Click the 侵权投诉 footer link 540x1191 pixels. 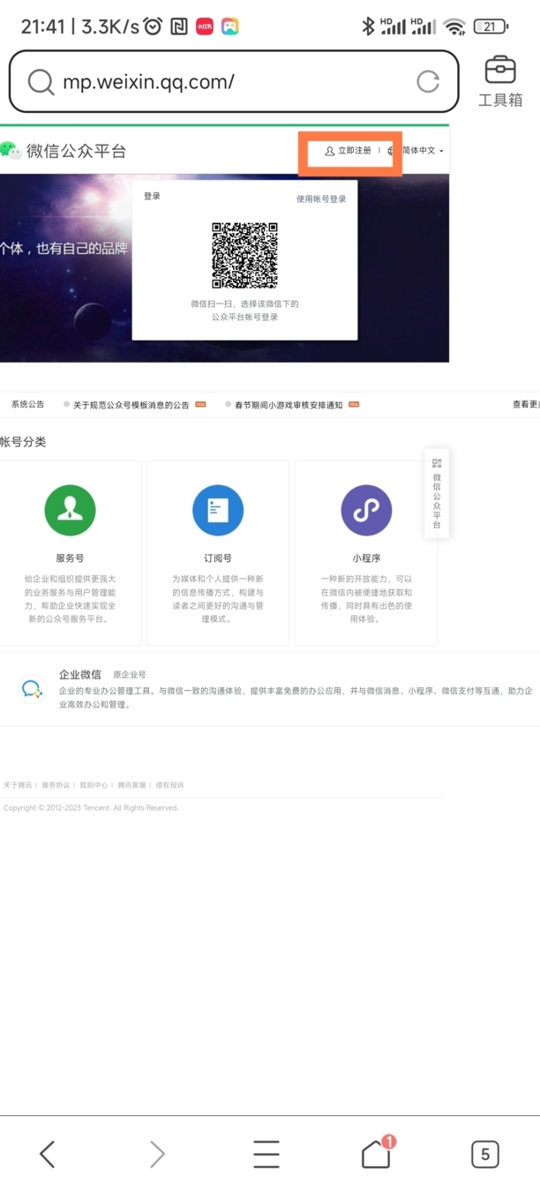click(x=170, y=784)
